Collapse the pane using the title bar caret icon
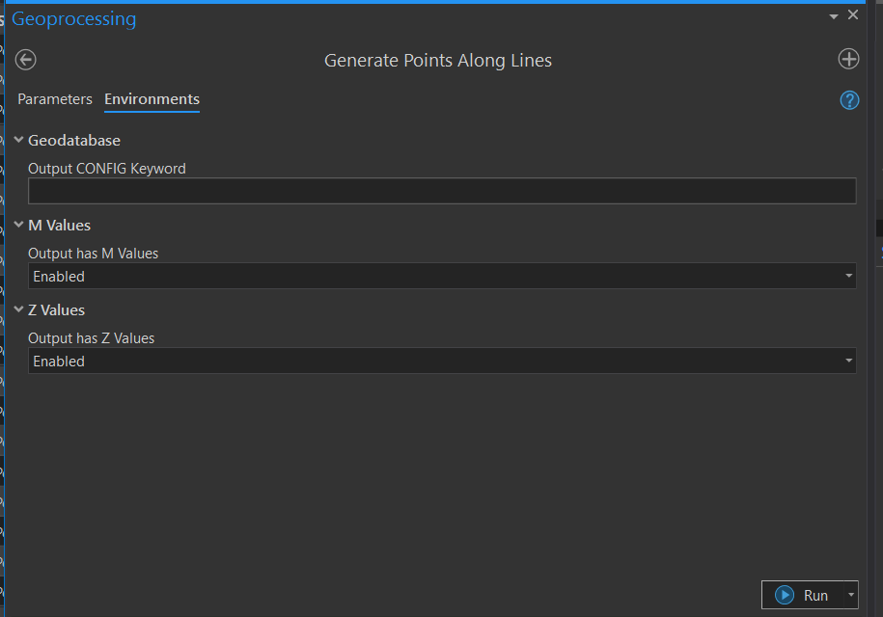This screenshot has width=883, height=617. pos(832,15)
